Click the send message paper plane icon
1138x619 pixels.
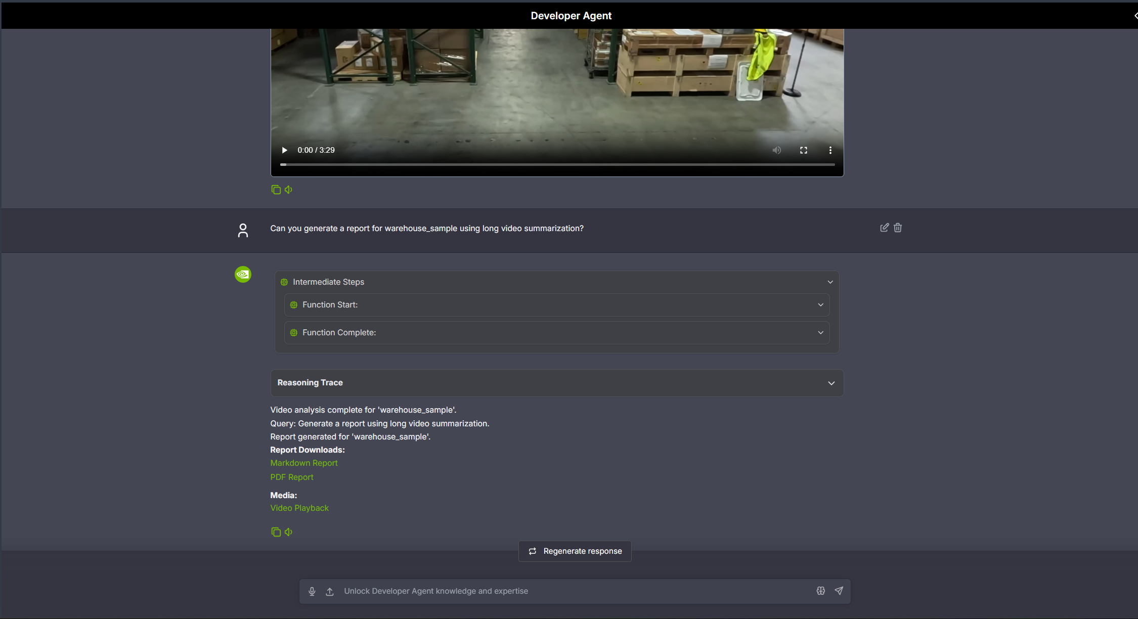(839, 591)
